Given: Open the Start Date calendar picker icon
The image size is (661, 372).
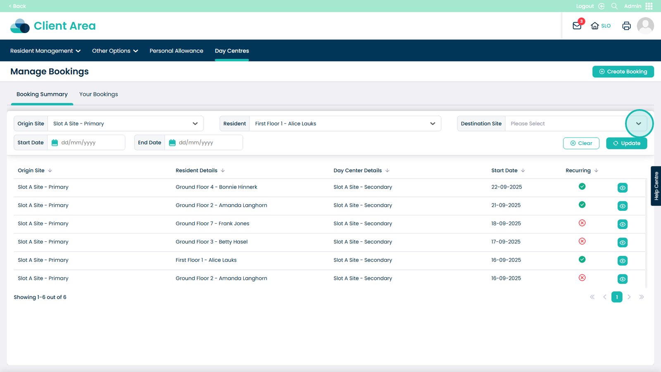Looking at the screenshot, I should [55, 143].
